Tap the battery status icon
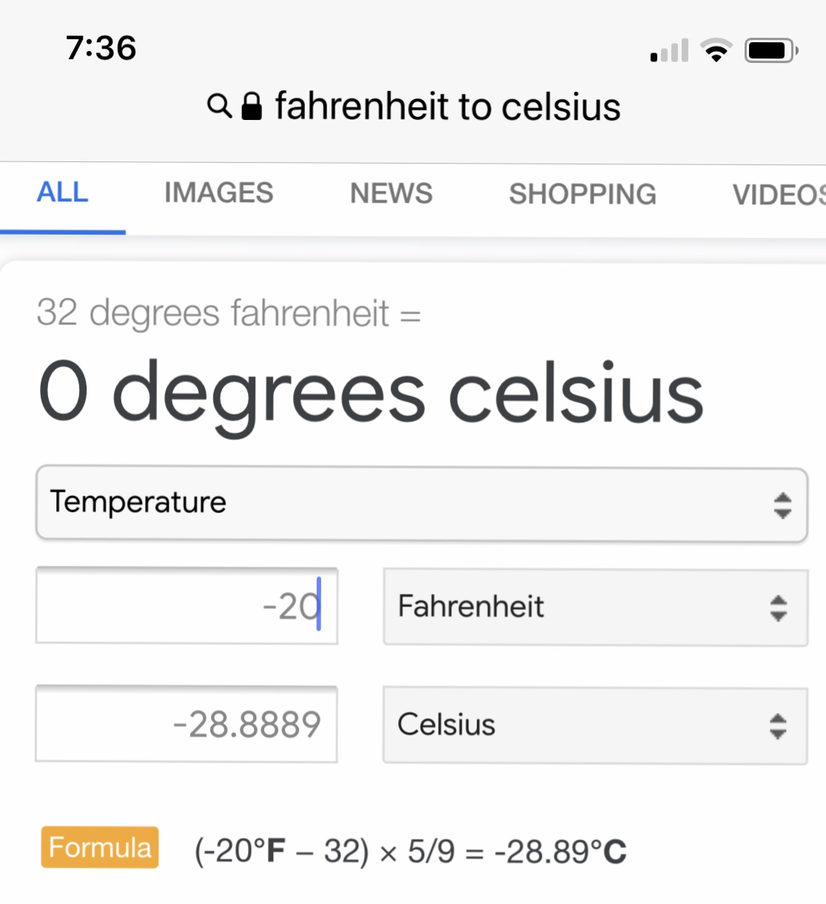This screenshot has width=826, height=904. tap(770, 50)
